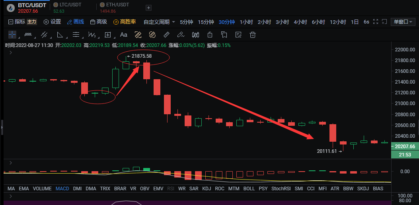Viewport: 419px width, 205px height.
Task: Open 指标 indicators chart icon
Action: pos(11,21)
